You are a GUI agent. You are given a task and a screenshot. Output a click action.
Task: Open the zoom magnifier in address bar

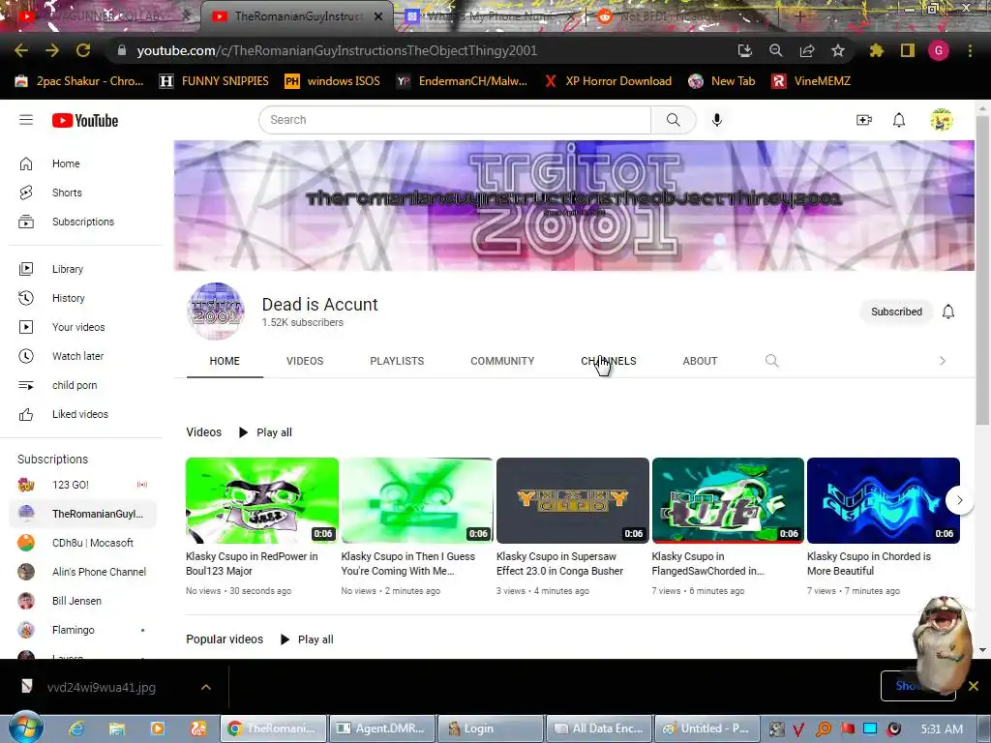pos(775,50)
